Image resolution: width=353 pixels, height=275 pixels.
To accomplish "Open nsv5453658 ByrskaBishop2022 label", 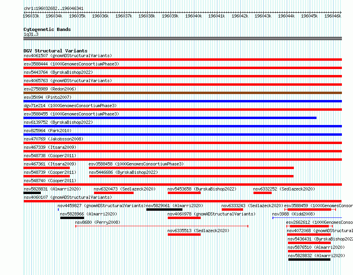I will (x=202, y=189).
